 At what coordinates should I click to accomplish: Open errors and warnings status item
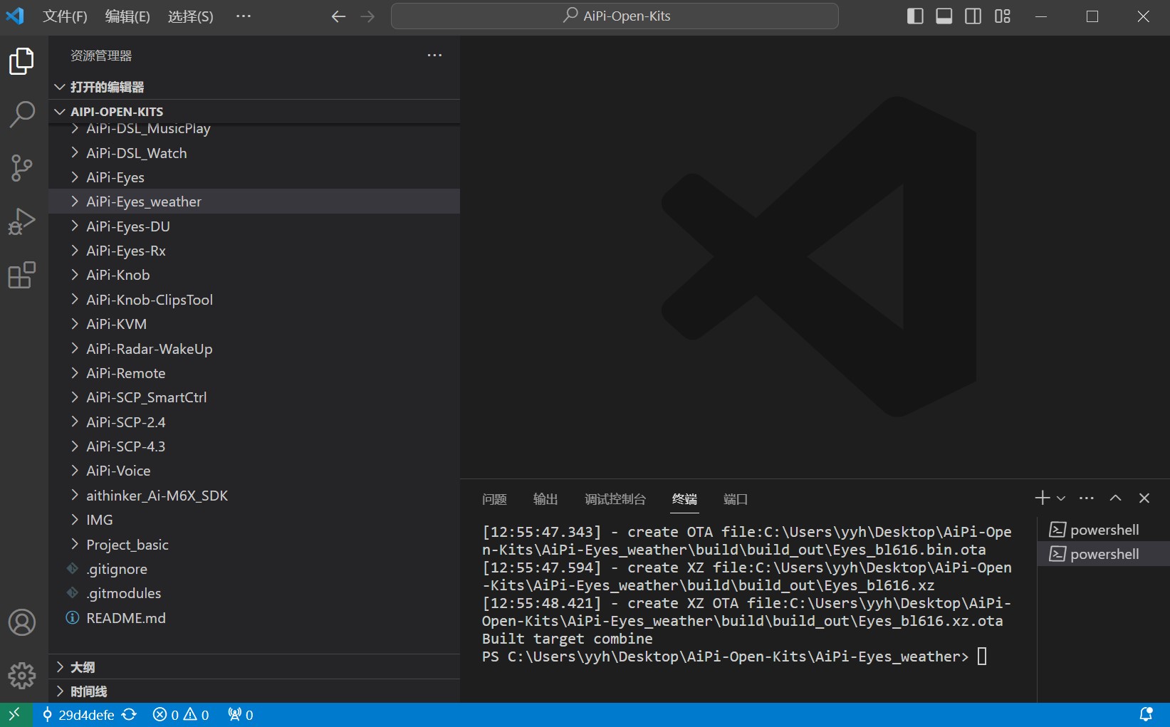pos(181,715)
